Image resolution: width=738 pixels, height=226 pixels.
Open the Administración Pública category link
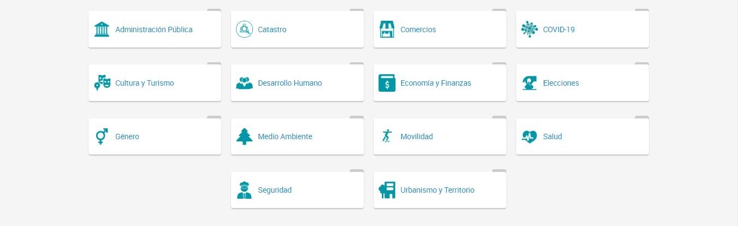coord(154,29)
